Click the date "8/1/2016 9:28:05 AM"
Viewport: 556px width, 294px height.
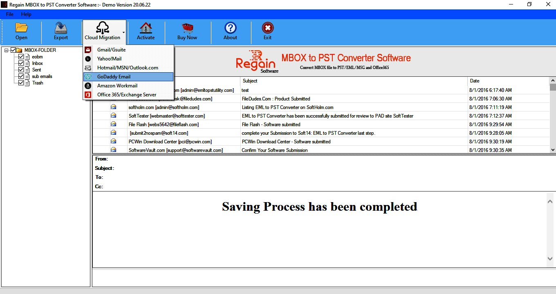pyautogui.click(x=491, y=133)
